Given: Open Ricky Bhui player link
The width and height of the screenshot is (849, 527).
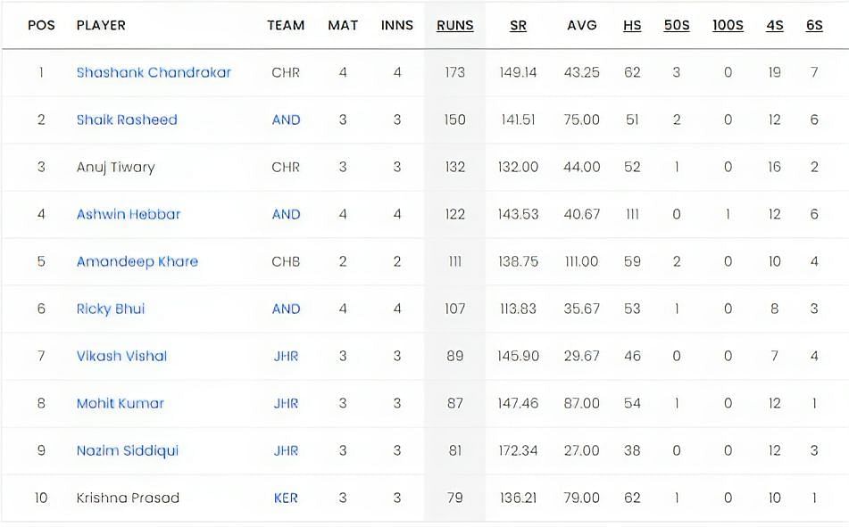Looking at the screenshot, I should click(111, 309).
